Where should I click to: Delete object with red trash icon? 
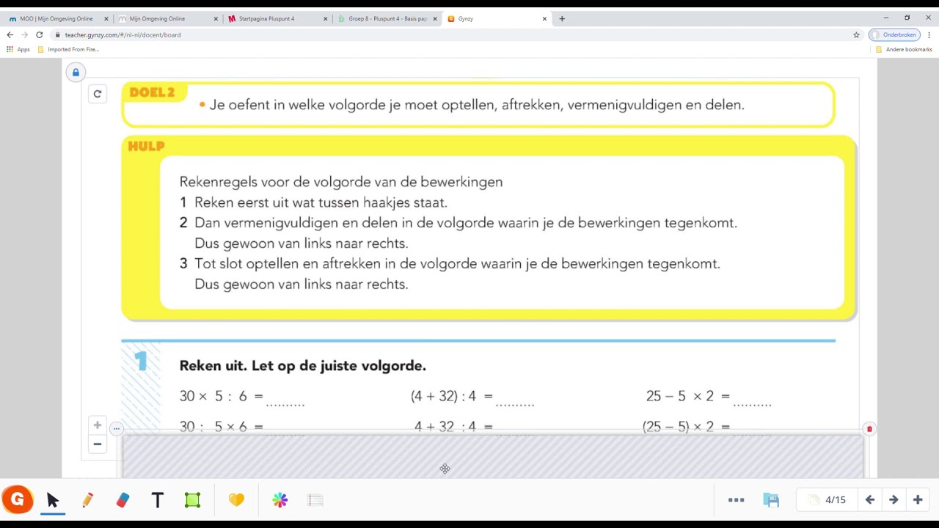(869, 429)
